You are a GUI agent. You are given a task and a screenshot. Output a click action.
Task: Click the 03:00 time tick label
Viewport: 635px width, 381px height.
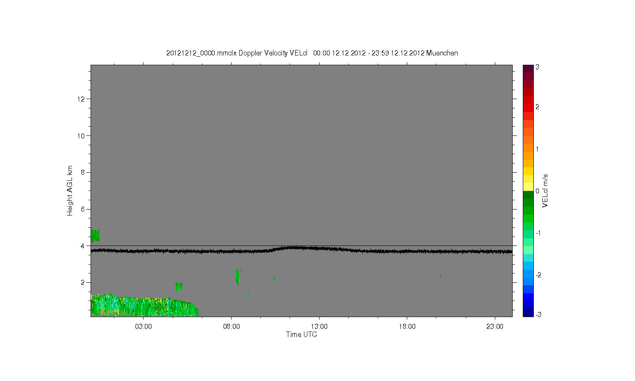[144, 327]
